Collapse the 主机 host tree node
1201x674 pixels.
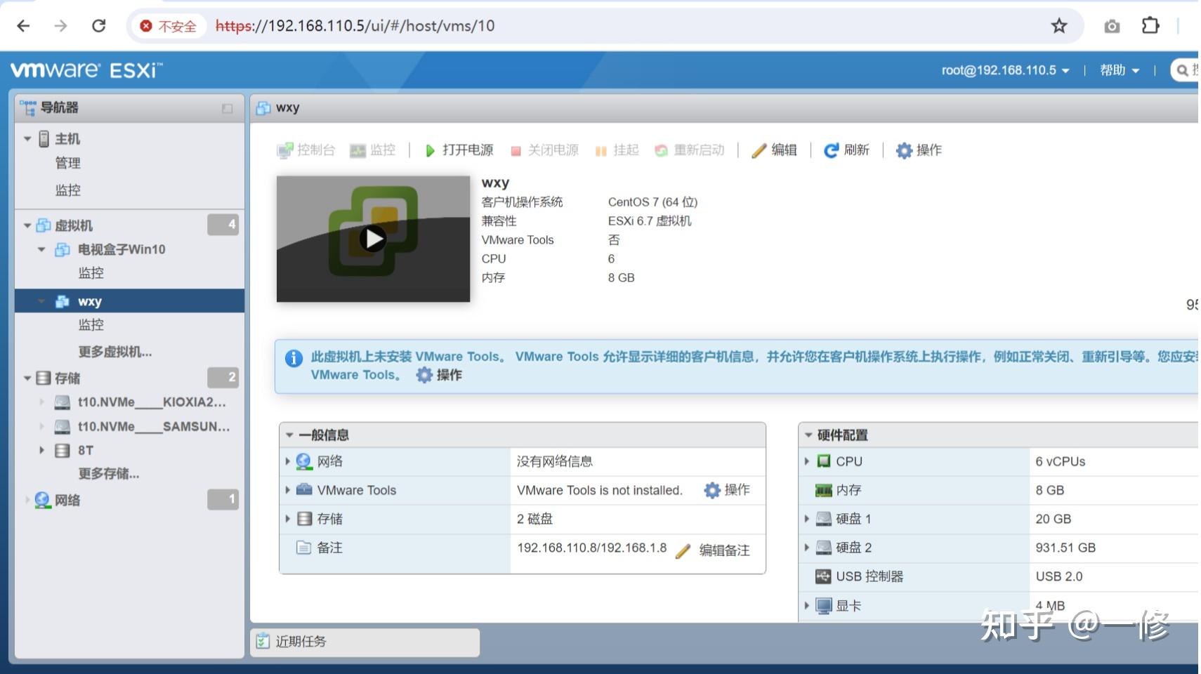[27, 139]
